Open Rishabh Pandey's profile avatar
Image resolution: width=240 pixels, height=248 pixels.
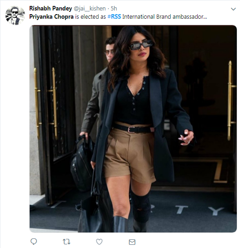tap(15, 15)
